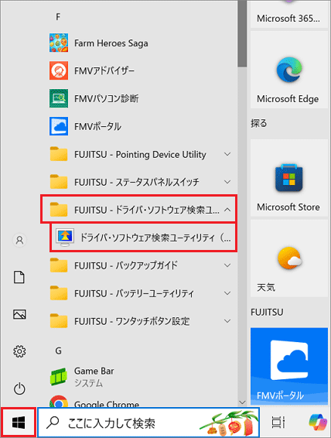
Task: Click the 探る tile group header
Action: 259,123
